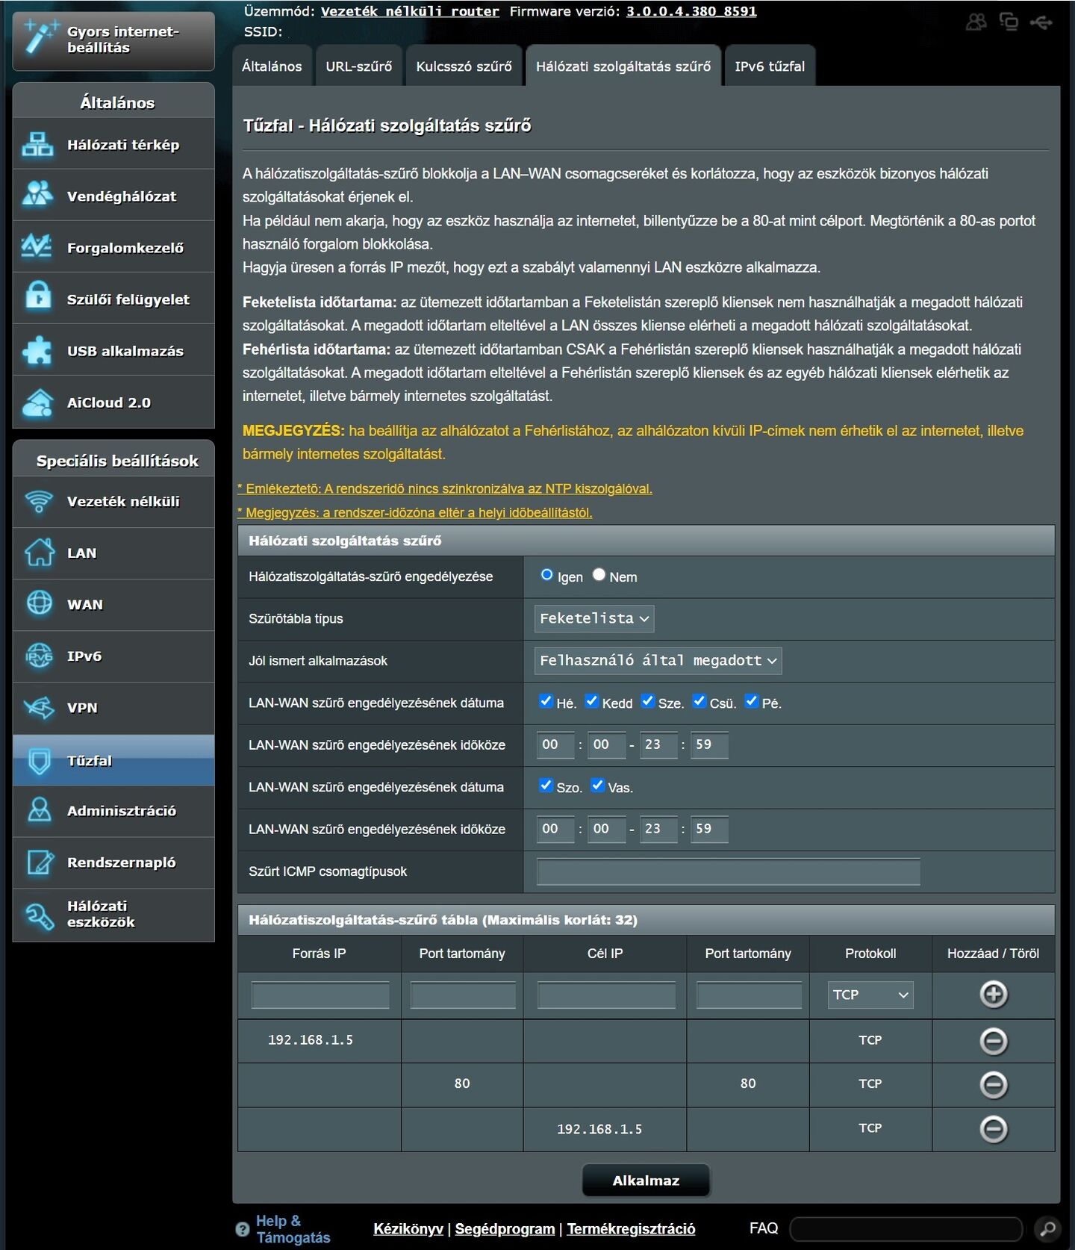
Task: Toggle the Hé. weekday checkbox
Action: [x=546, y=701]
